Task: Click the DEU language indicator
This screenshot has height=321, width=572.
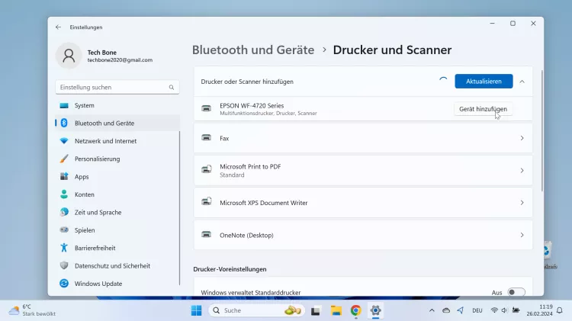Action: (477, 310)
